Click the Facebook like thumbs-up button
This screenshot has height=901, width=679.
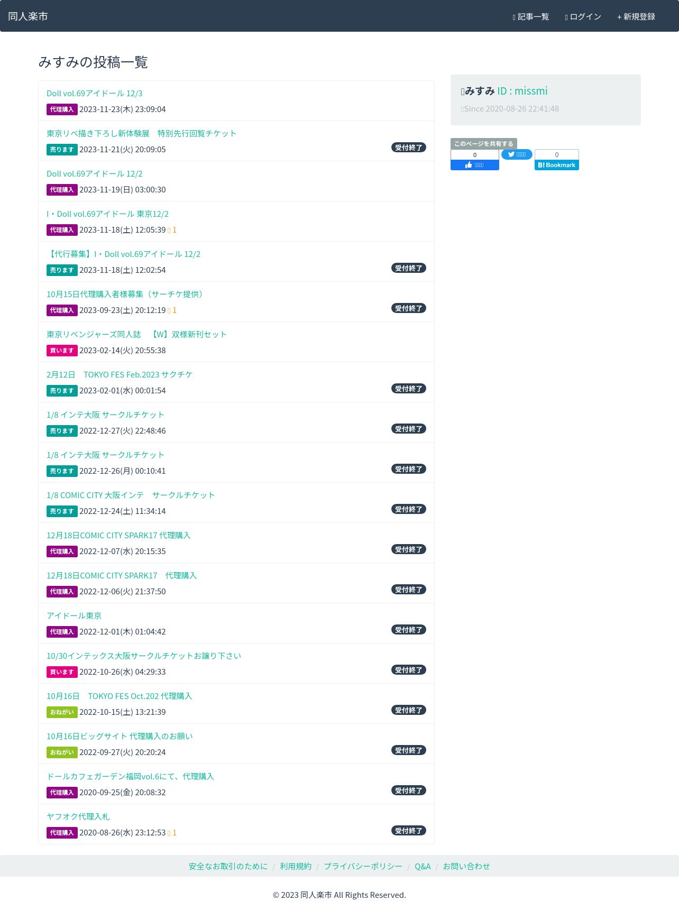pos(474,165)
